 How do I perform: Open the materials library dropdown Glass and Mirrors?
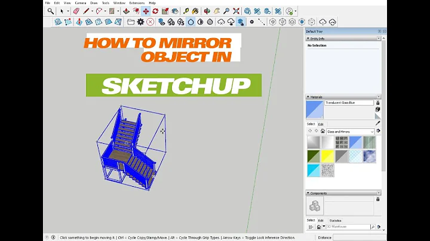coord(350,132)
